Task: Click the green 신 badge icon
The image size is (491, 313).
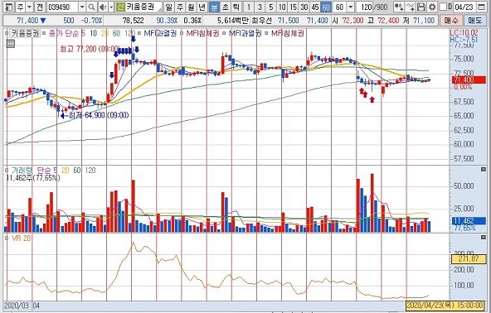Action: coord(120,7)
